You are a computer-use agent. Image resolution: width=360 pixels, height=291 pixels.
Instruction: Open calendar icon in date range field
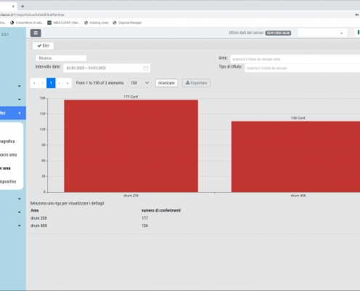coord(145,68)
